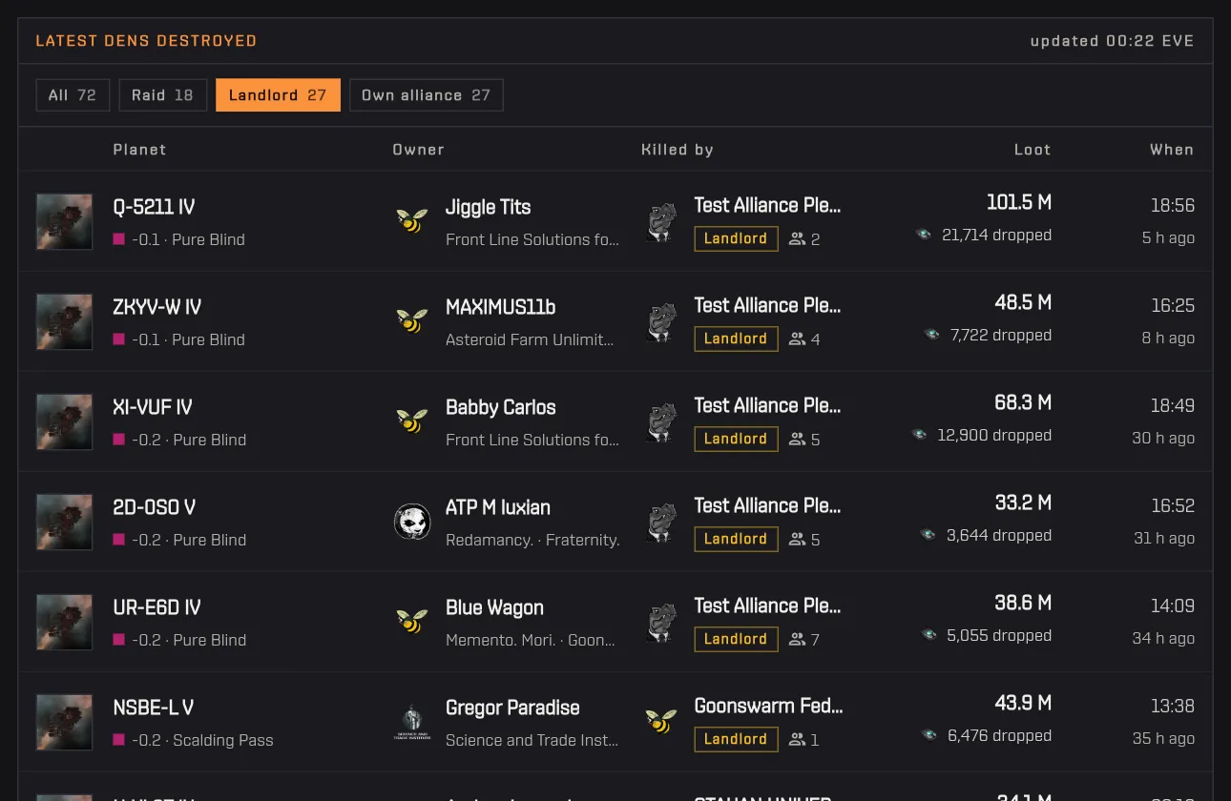Click the Landlord badge in ZKYV-W IV row
Screen dimensions: 1231x801
tap(736, 339)
